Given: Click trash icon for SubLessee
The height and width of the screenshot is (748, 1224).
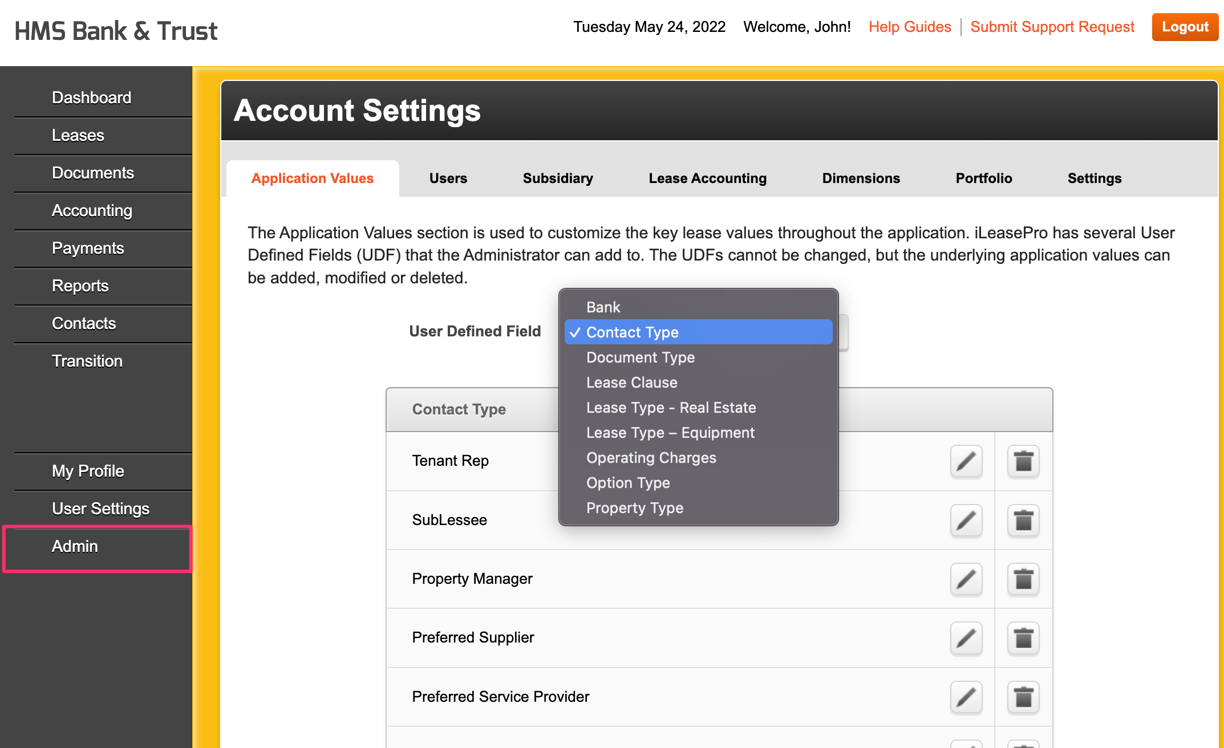Looking at the screenshot, I should [1023, 521].
